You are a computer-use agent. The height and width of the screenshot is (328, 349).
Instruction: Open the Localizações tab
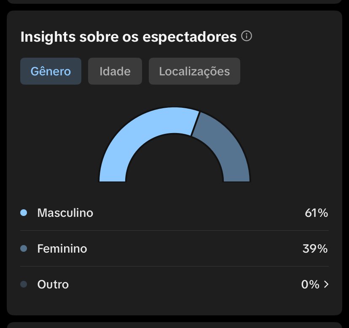[x=194, y=71]
